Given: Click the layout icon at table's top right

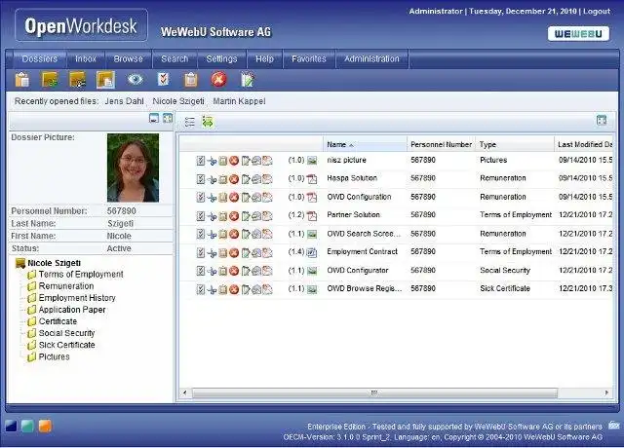Looking at the screenshot, I should (602, 120).
